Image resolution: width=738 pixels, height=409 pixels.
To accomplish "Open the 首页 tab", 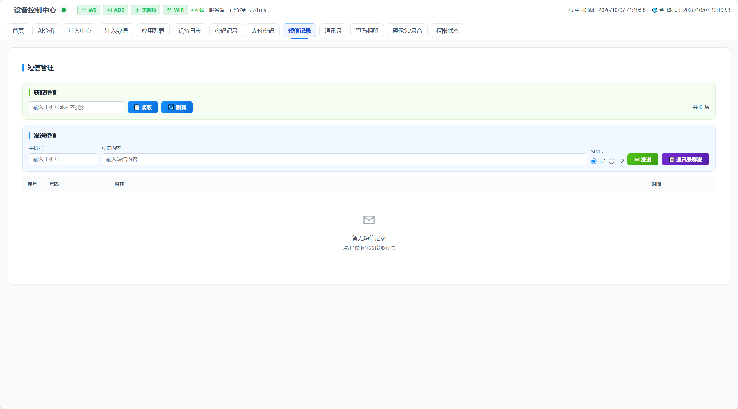I will [18, 30].
